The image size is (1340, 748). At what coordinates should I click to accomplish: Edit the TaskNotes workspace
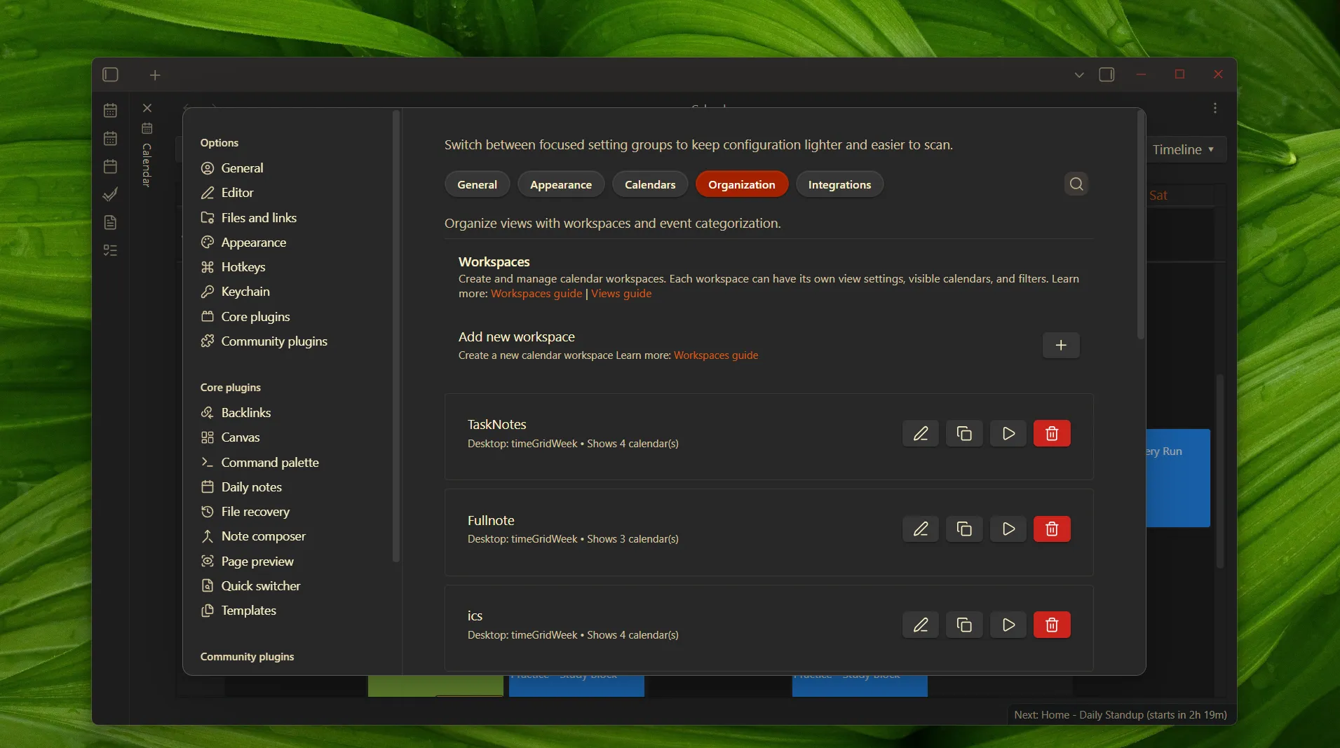(921, 433)
